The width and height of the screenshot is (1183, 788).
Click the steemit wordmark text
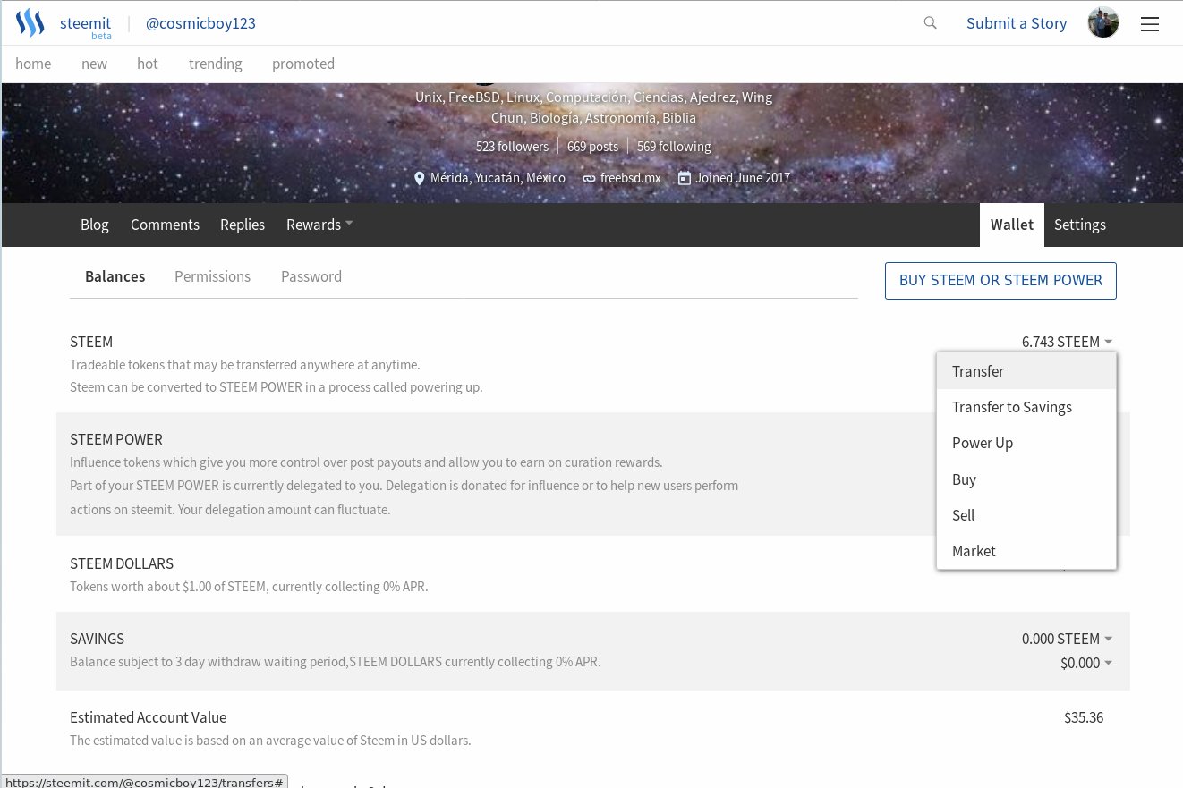click(85, 23)
